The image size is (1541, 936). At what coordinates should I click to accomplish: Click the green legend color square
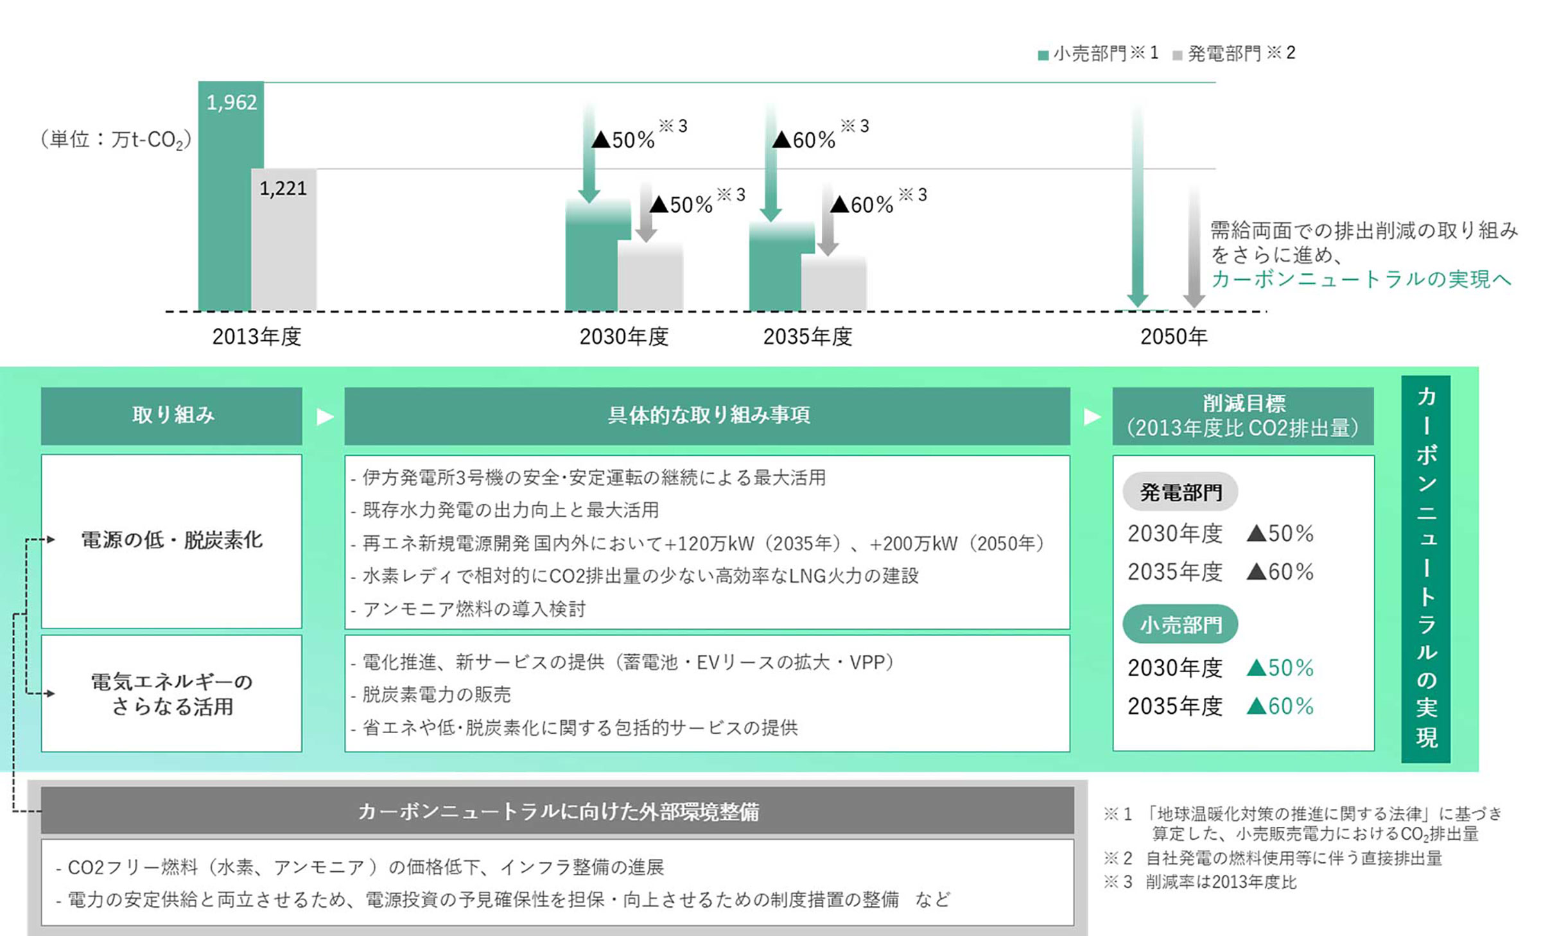[x=1042, y=55]
